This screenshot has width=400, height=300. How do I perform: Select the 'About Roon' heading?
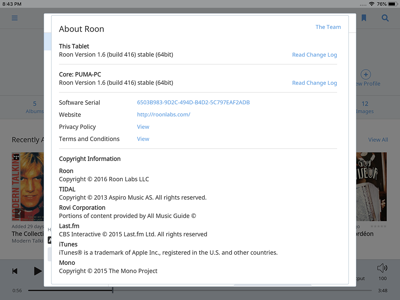click(82, 29)
